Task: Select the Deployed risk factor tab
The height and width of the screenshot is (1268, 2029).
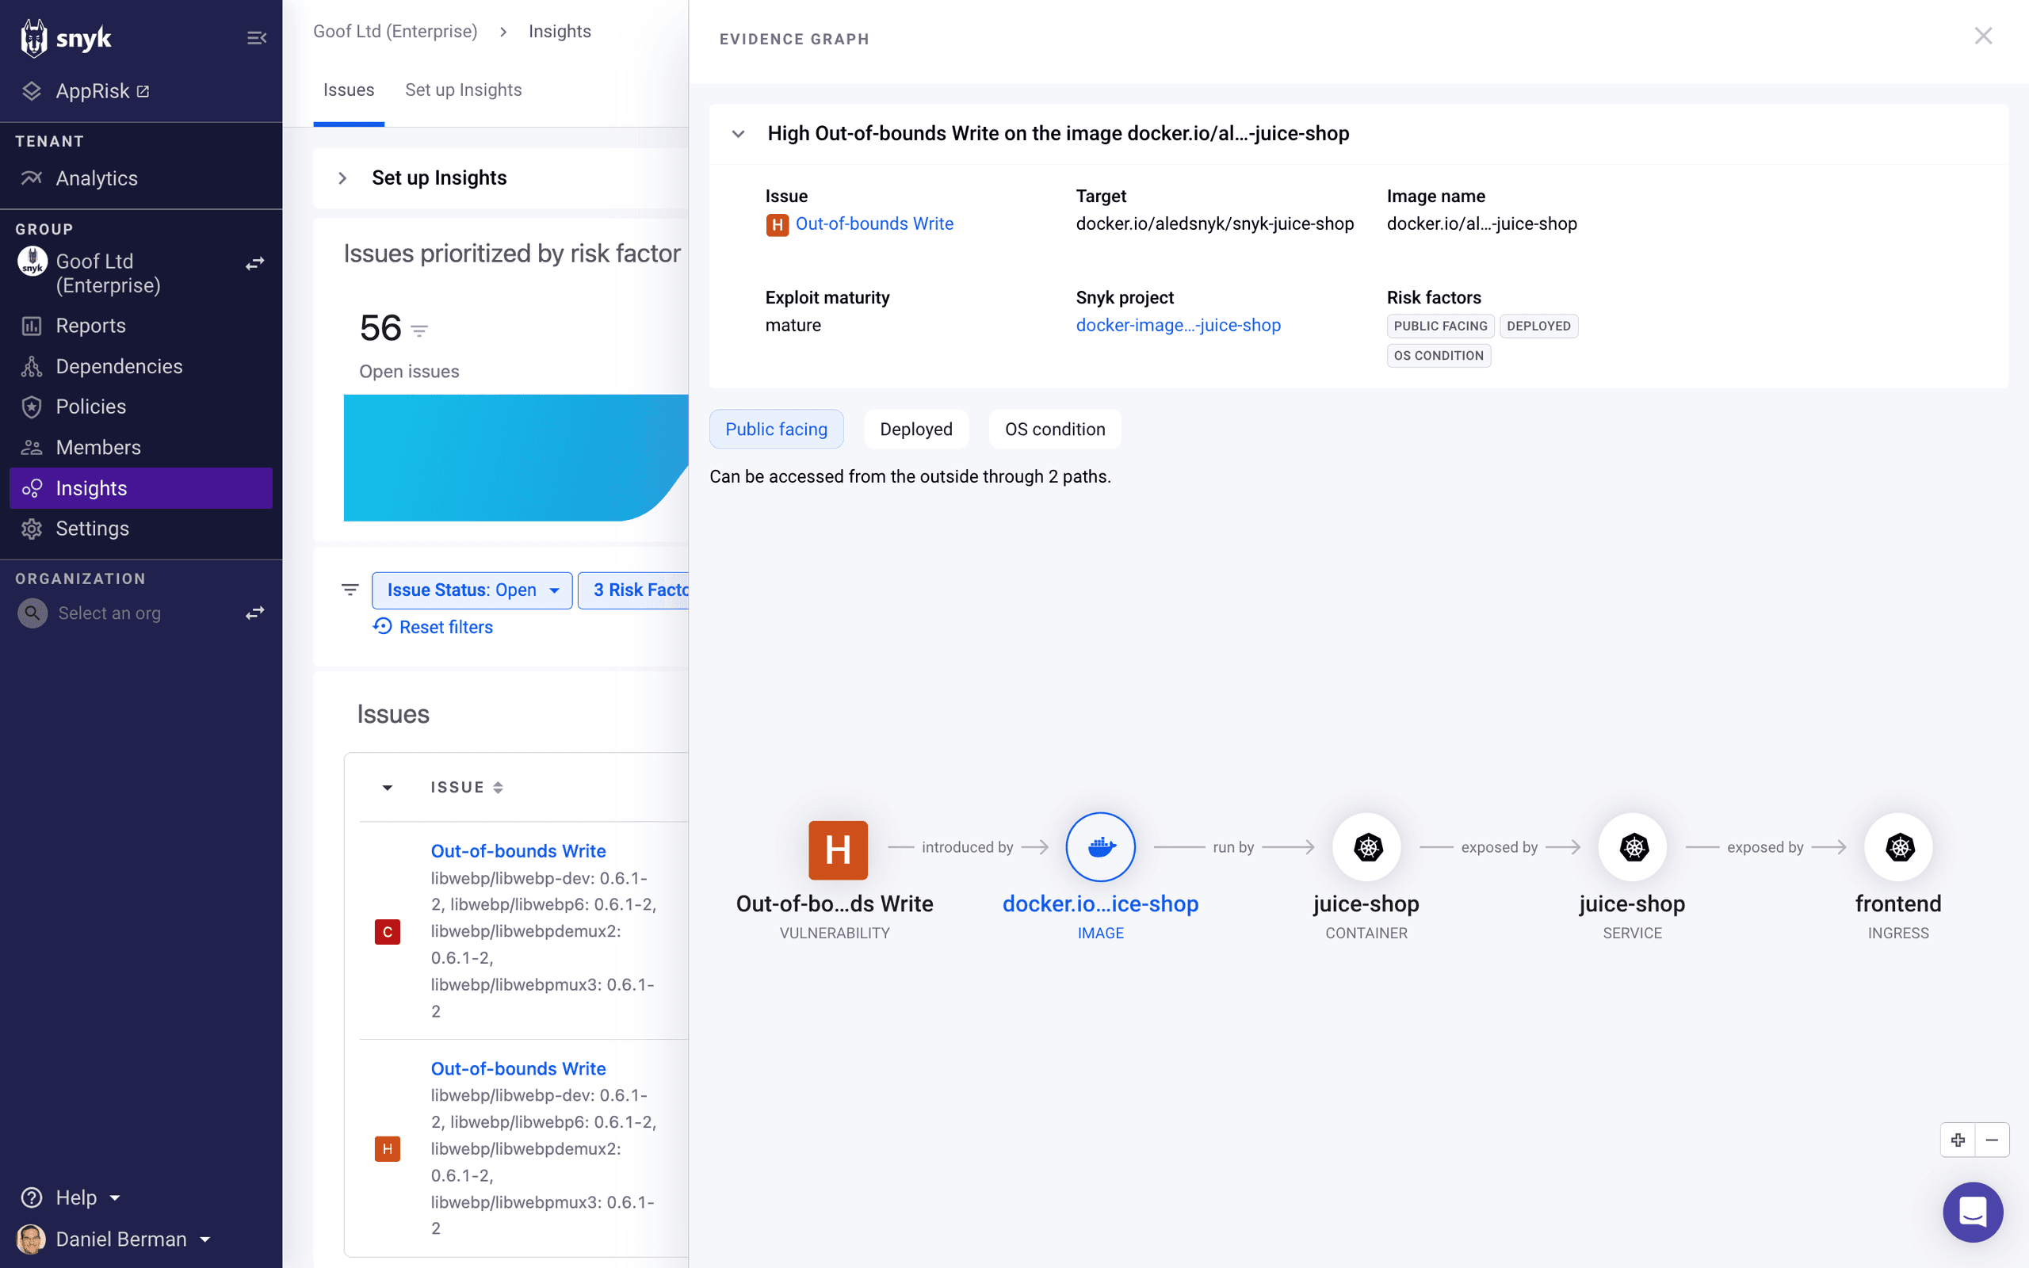Action: pos(916,428)
